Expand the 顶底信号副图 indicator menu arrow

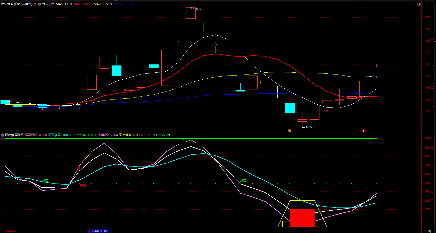[2, 135]
